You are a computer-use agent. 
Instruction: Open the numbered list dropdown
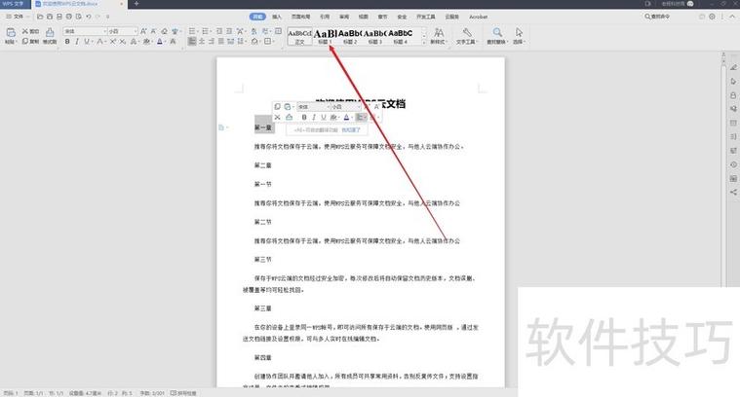(x=210, y=31)
